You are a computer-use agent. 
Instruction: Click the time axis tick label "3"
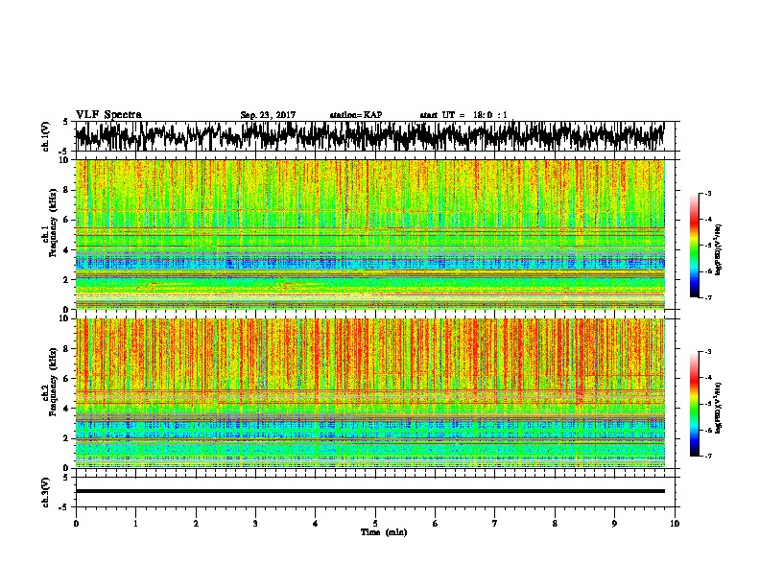(x=255, y=524)
